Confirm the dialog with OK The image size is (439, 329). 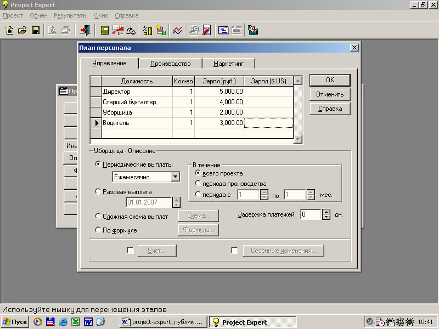pos(330,80)
